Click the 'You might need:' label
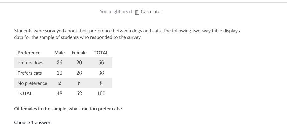Screen dimensions: 287x124 click(116, 12)
